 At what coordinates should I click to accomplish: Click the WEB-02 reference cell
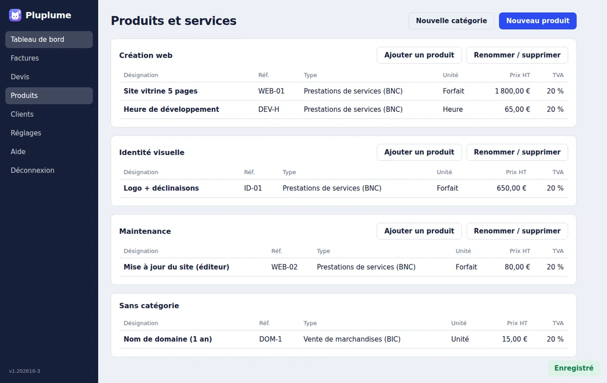pyautogui.click(x=284, y=267)
